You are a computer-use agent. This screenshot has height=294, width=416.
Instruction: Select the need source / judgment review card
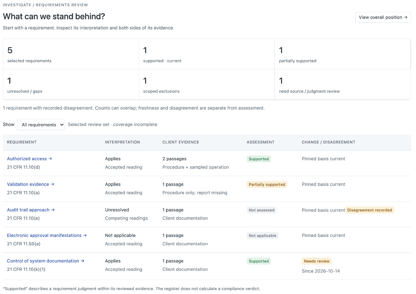343,84
